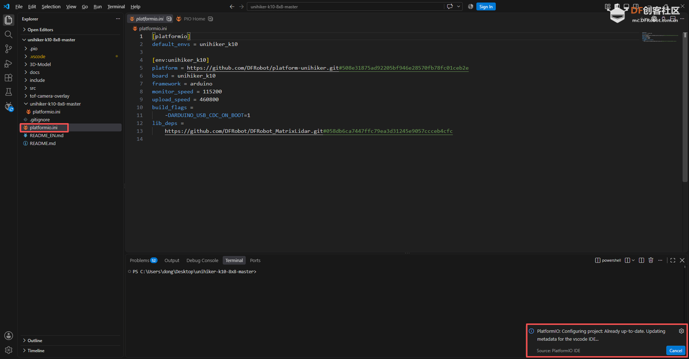Image resolution: width=689 pixels, height=359 pixels.
Task: Open the Run menu
Action: coord(97,6)
